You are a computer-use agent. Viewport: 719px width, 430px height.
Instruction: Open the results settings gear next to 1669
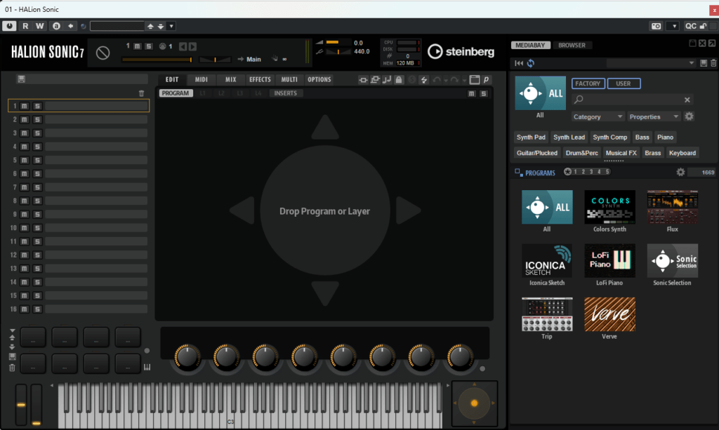click(x=680, y=172)
